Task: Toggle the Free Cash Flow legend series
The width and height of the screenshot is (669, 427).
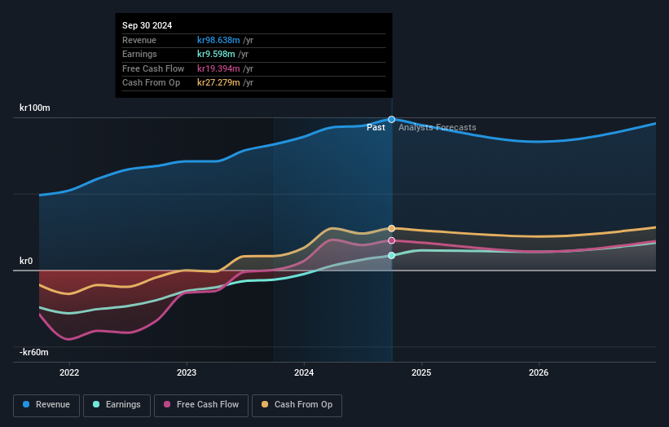Action: [201, 405]
